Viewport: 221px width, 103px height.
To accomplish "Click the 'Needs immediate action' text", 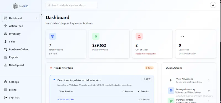I will [146, 54].
